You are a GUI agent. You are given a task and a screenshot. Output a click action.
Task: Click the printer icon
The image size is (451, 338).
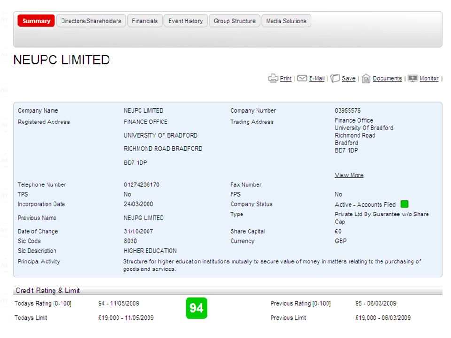[x=273, y=78]
